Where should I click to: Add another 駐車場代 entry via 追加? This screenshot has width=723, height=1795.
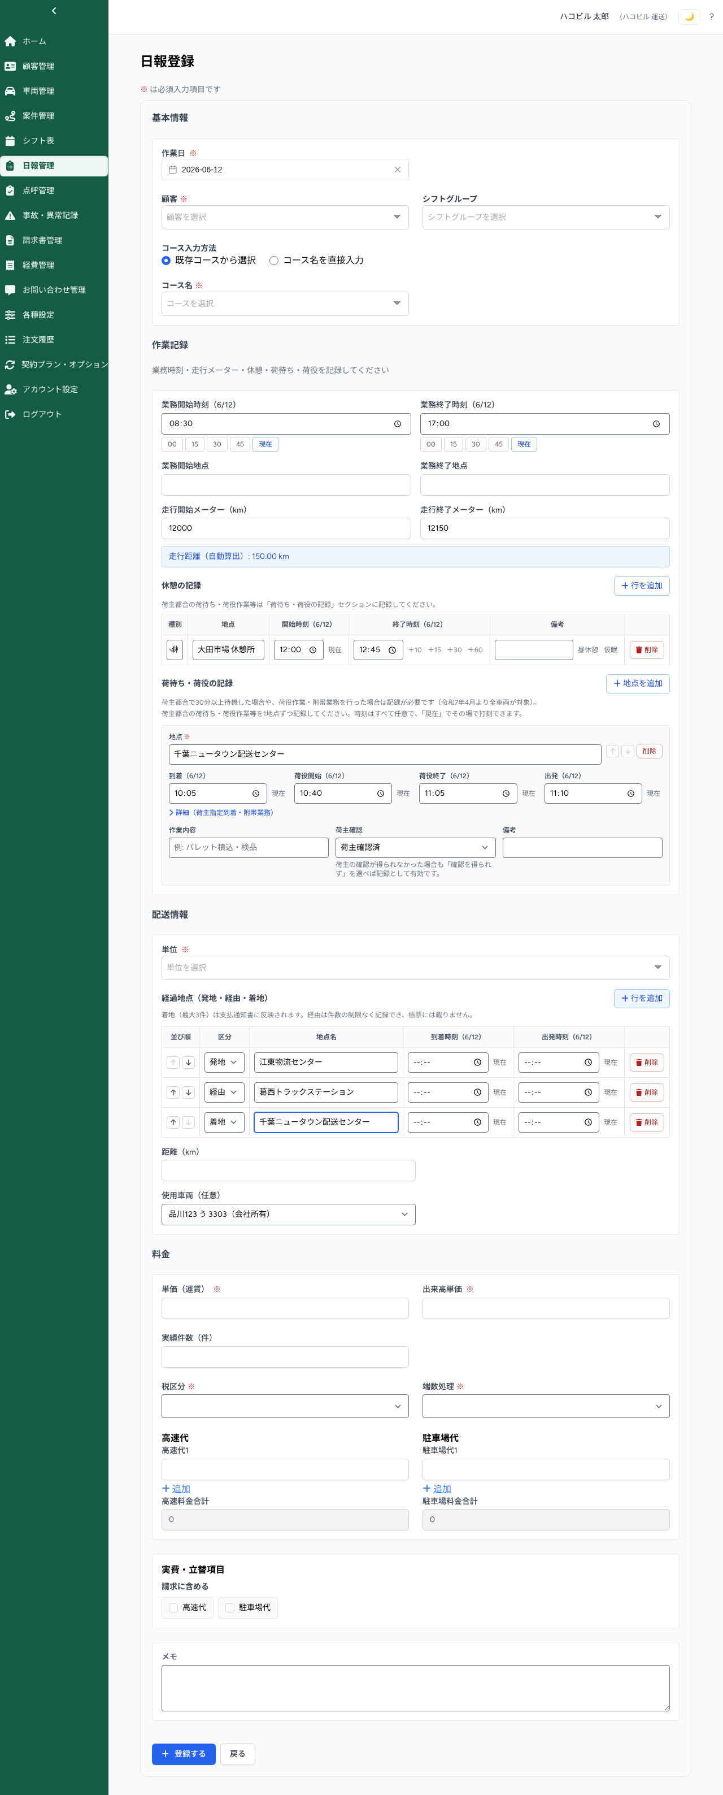(437, 1489)
